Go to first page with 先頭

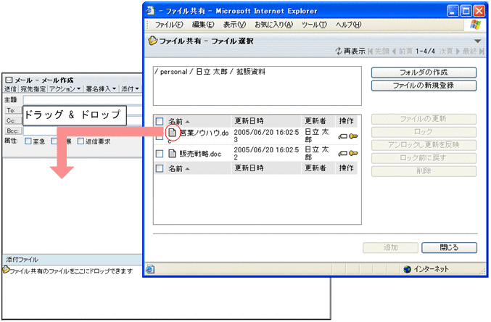click(x=379, y=51)
